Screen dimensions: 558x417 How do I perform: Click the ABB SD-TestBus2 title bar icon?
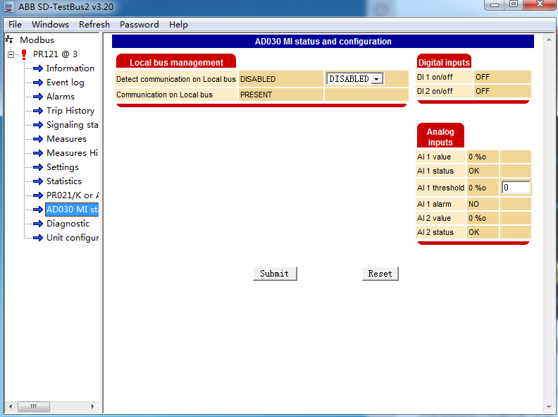pyautogui.click(x=8, y=7)
